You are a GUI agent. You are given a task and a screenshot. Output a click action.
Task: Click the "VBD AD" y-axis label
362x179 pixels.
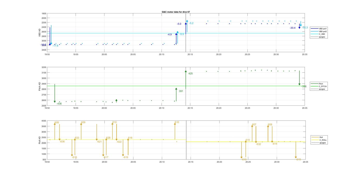(x=40, y=33)
